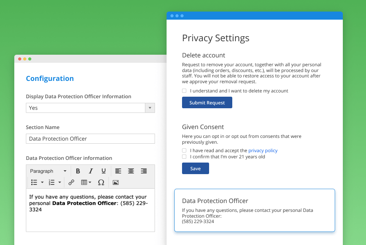366x245 pixels.
Task: Expand the Paragraph format dropdown
Action: click(48, 171)
